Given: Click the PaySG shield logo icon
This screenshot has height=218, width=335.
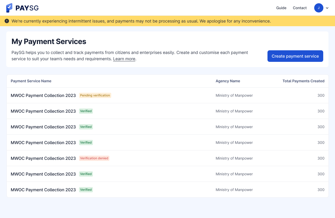Looking at the screenshot, I should [9, 8].
